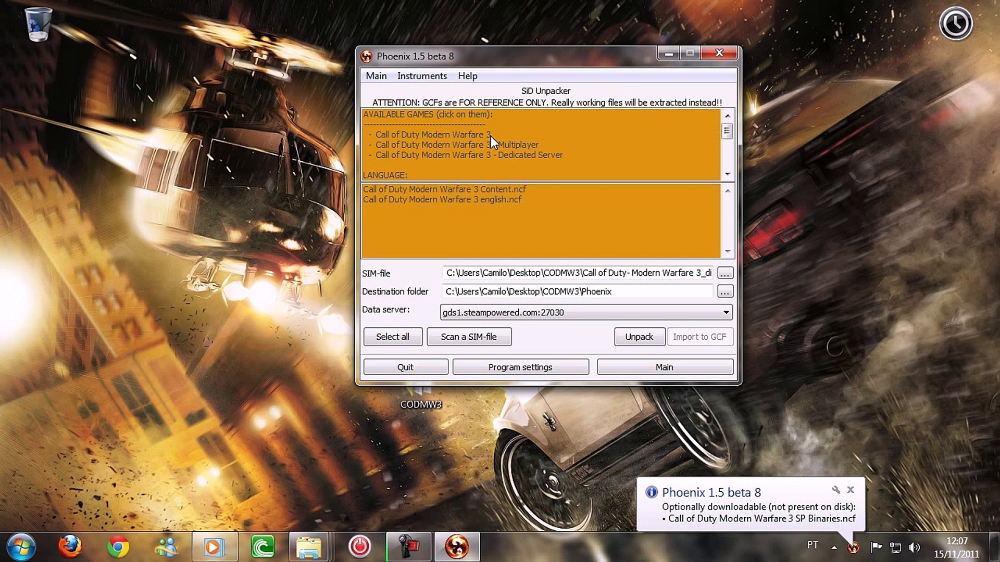Minimize the Phoenix window
1000x562 pixels.
coord(669,53)
